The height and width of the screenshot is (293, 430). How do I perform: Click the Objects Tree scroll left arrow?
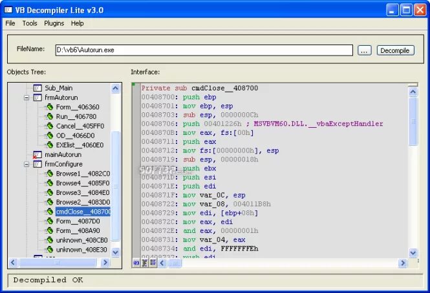click(x=13, y=263)
